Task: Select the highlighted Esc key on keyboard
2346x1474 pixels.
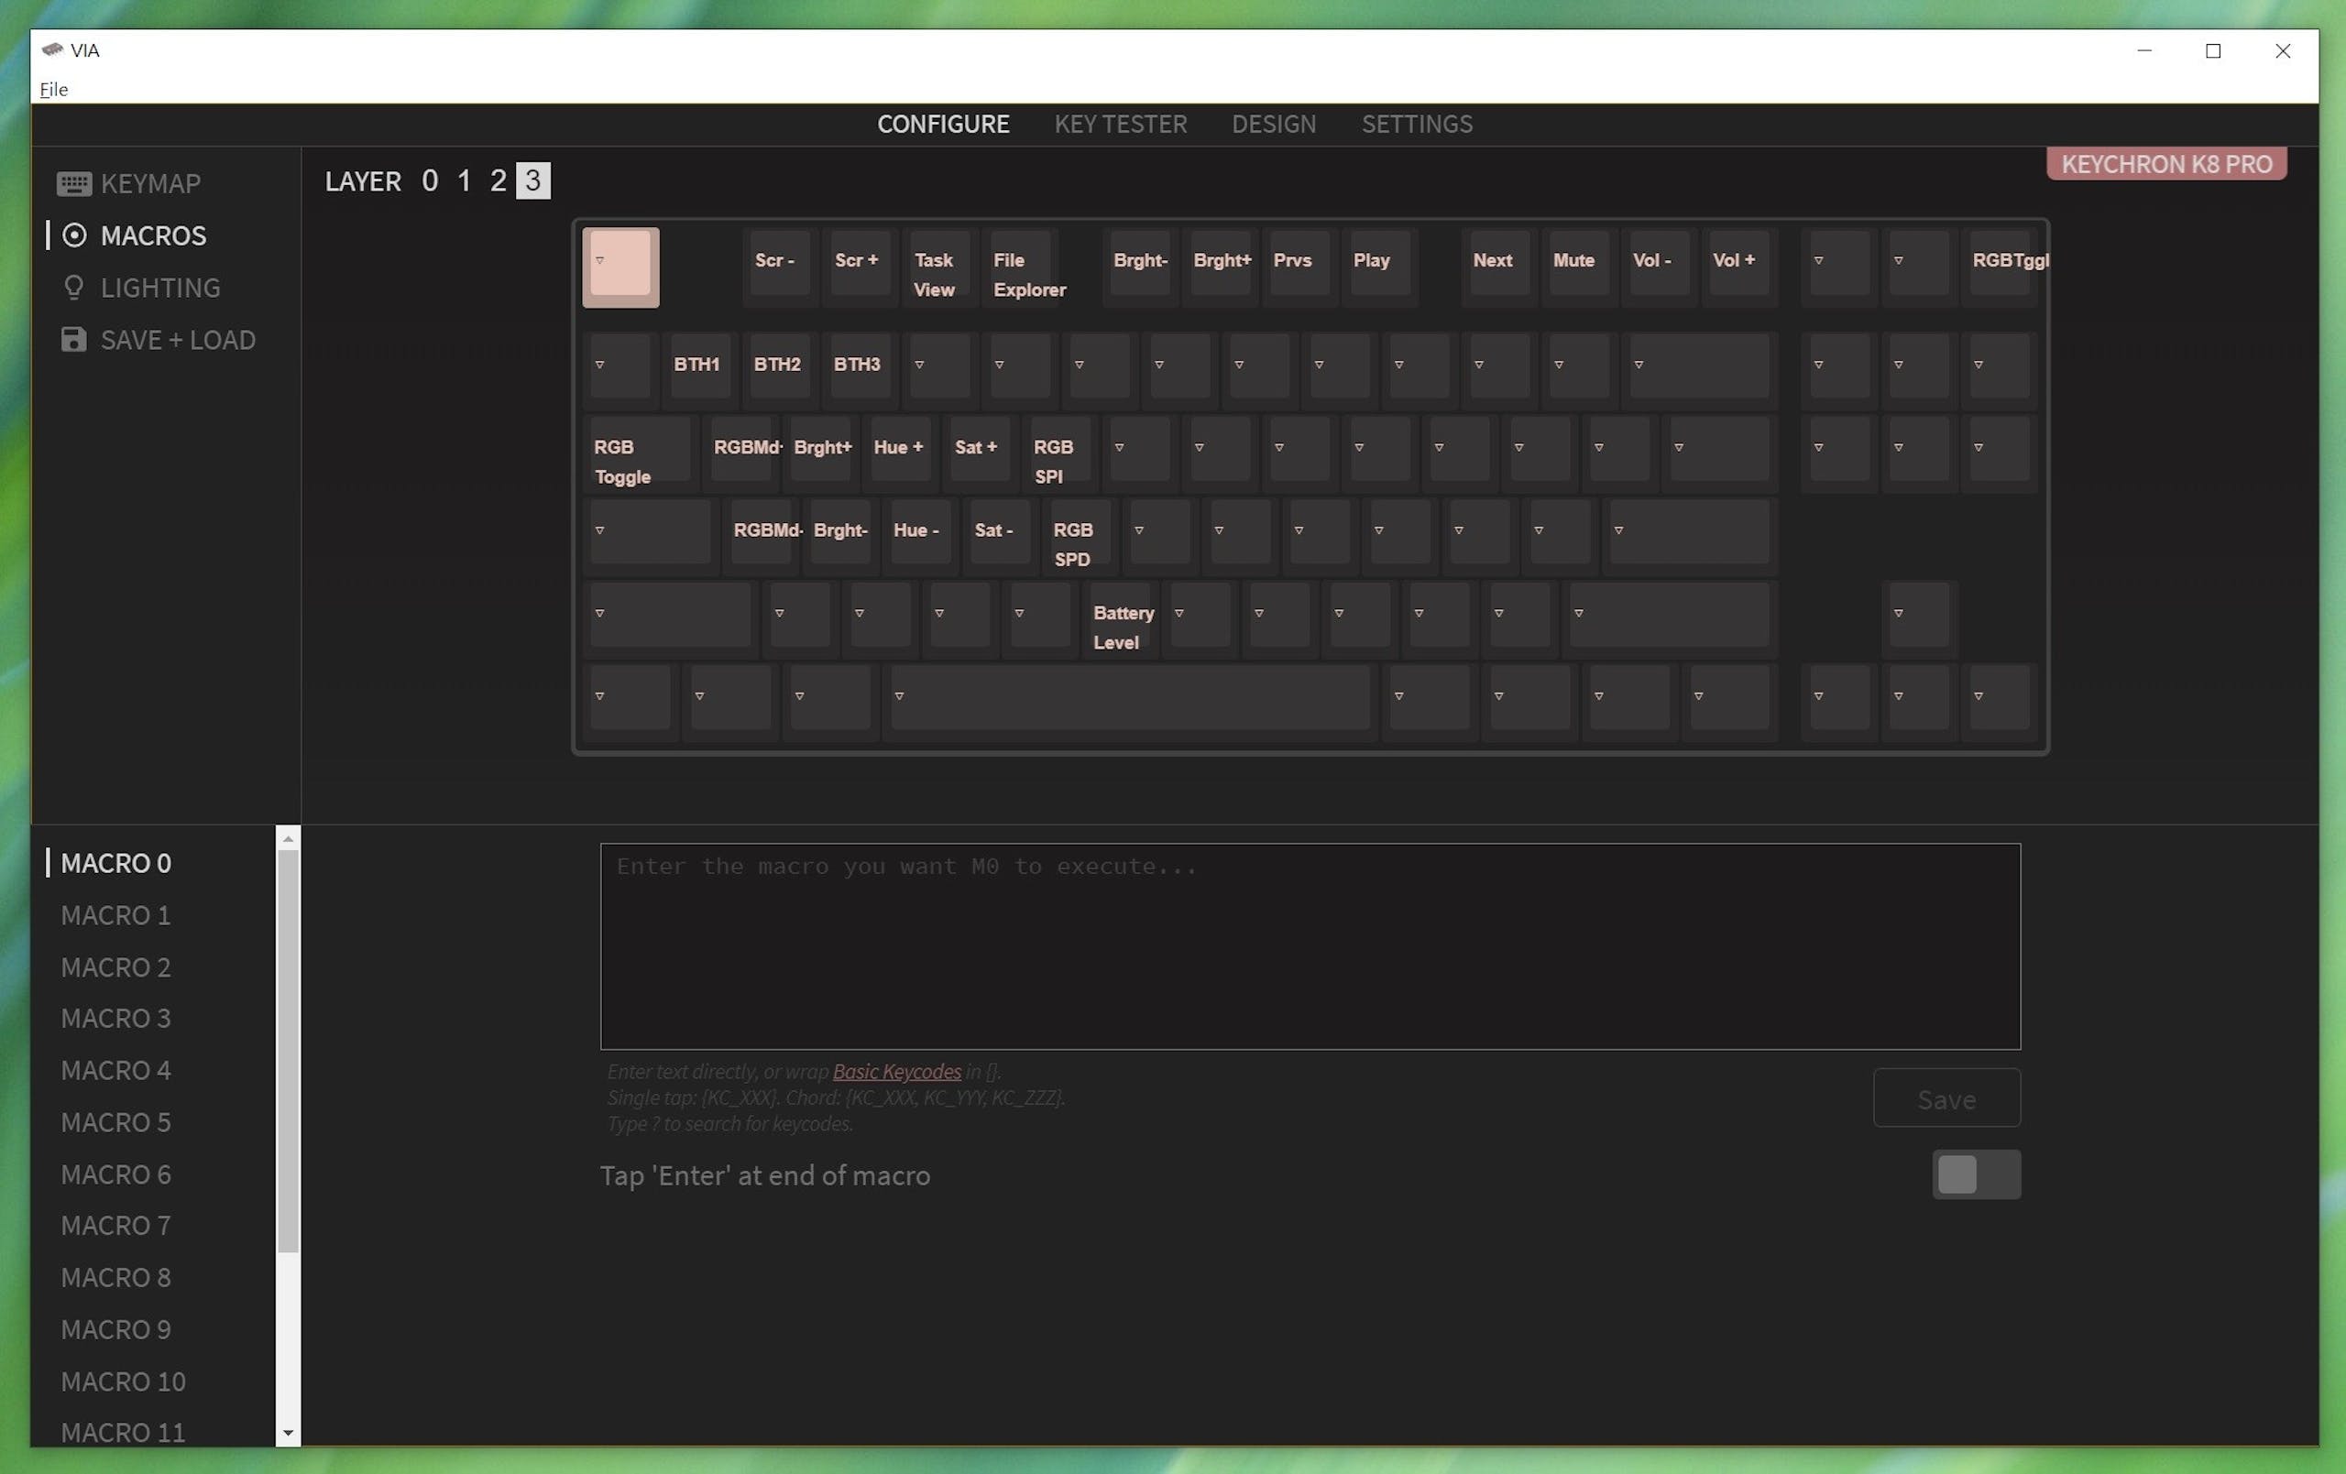Action: pos(620,267)
